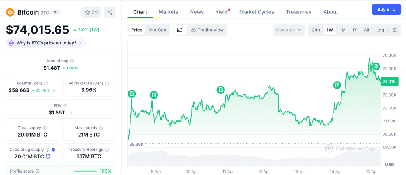
Task: Switch to the Markets tab
Action: point(169,12)
